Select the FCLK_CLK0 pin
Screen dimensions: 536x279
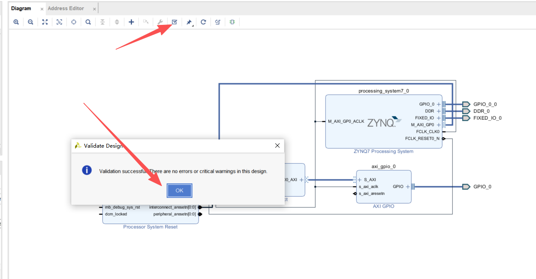coord(428,132)
